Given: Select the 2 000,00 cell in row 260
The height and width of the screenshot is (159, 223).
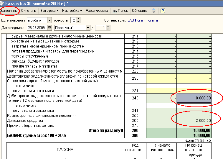Looking at the screenshot, I should (194, 121).
